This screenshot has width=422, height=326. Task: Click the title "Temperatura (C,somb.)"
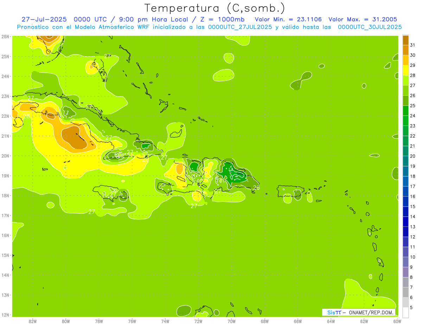pos(215,8)
